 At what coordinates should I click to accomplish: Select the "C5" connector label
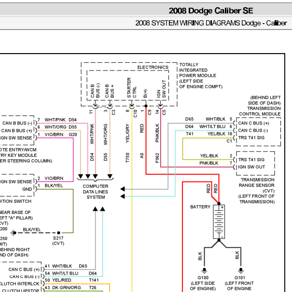click(x=164, y=112)
